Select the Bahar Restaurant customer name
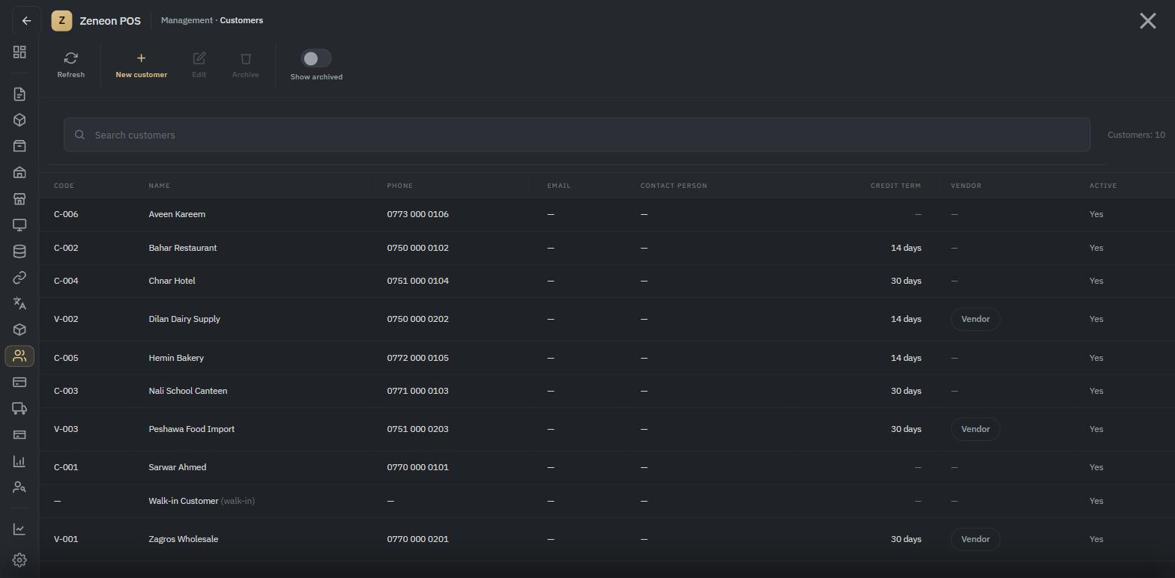This screenshot has height=578, width=1175. [183, 248]
